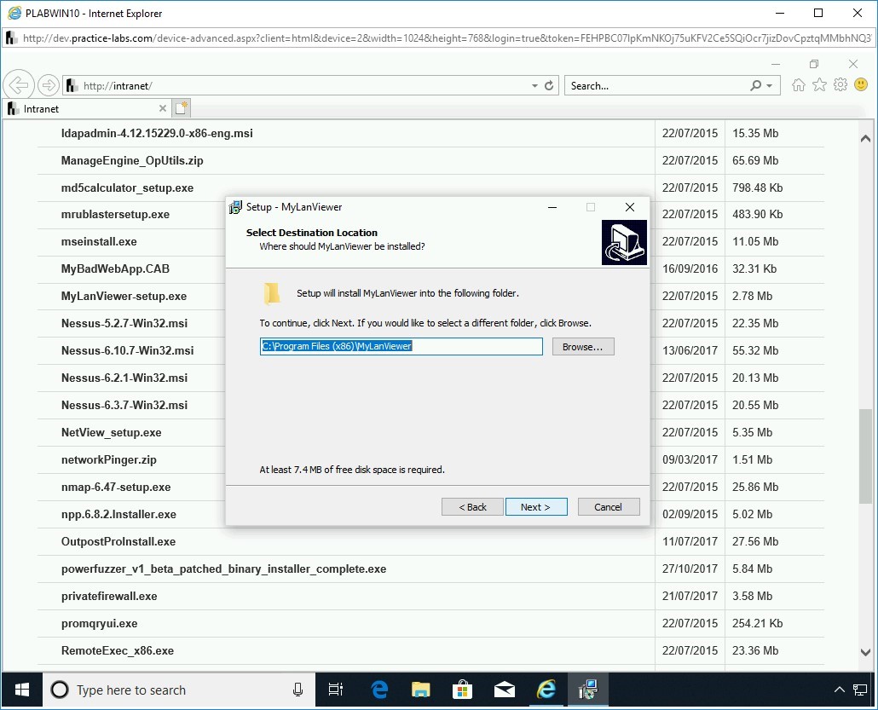Click the destination folder path field

(x=401, y=347)
